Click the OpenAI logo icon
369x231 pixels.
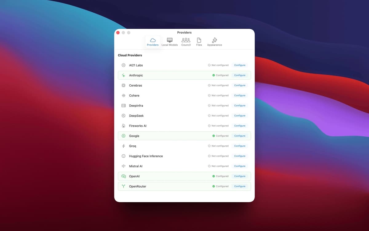coord(124,176)
